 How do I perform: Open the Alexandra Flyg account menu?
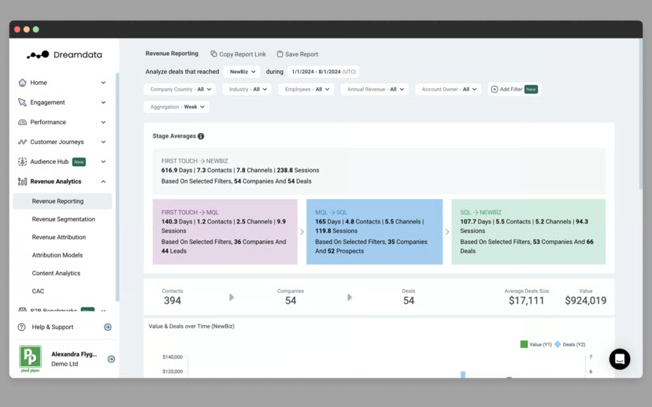(x=66, y=359)
